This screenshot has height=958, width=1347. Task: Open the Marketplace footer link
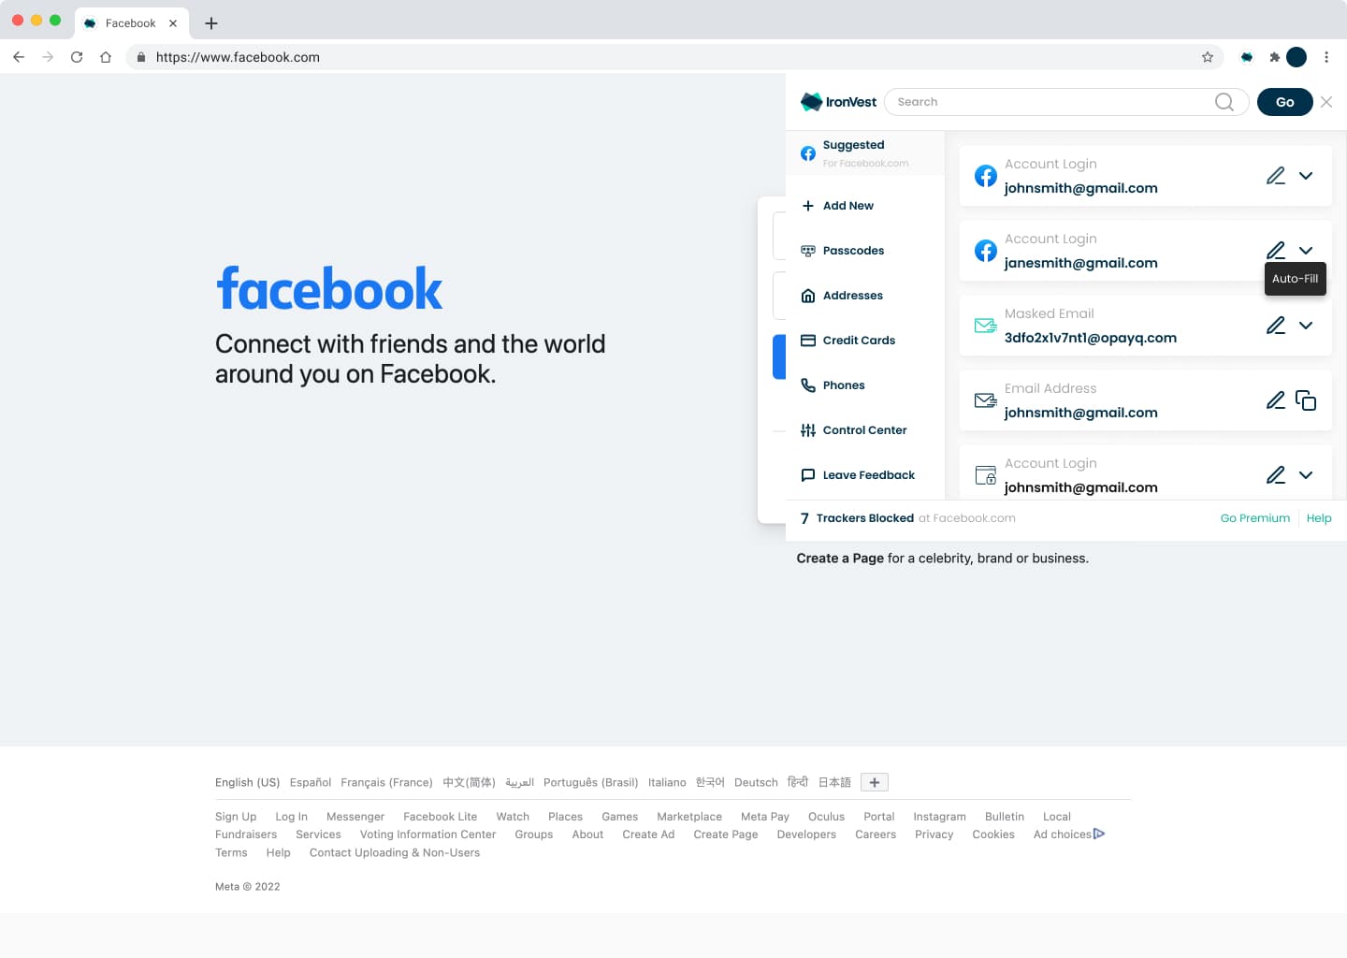(x=689, y=817)
